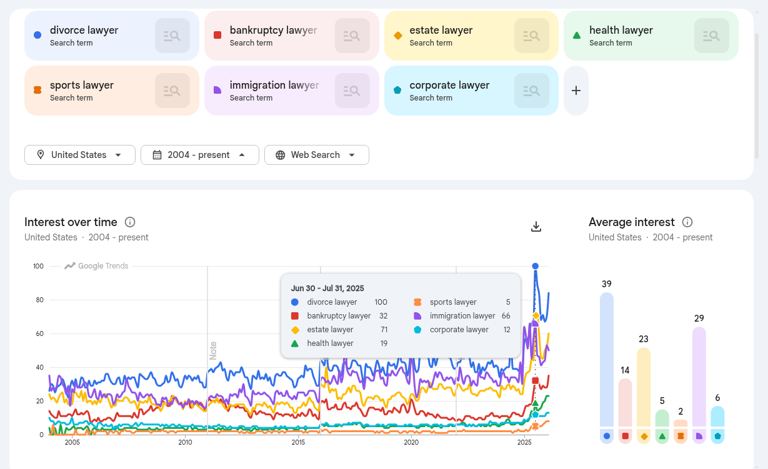Screen dimensions: 768x469
Task: Open search explore icon on divorce lawyer card
Action: (x=172, y=36)
